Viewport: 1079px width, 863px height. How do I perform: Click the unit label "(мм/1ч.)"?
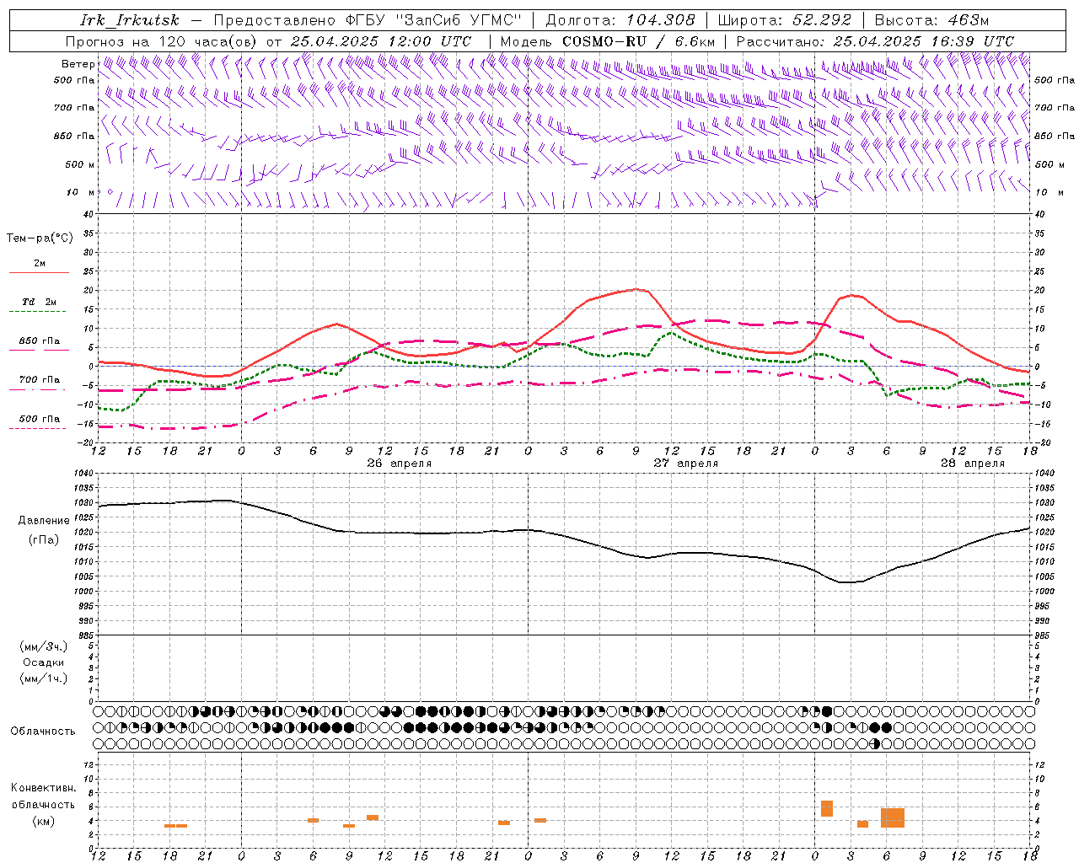pyautogui.click(x=44, y=678)
